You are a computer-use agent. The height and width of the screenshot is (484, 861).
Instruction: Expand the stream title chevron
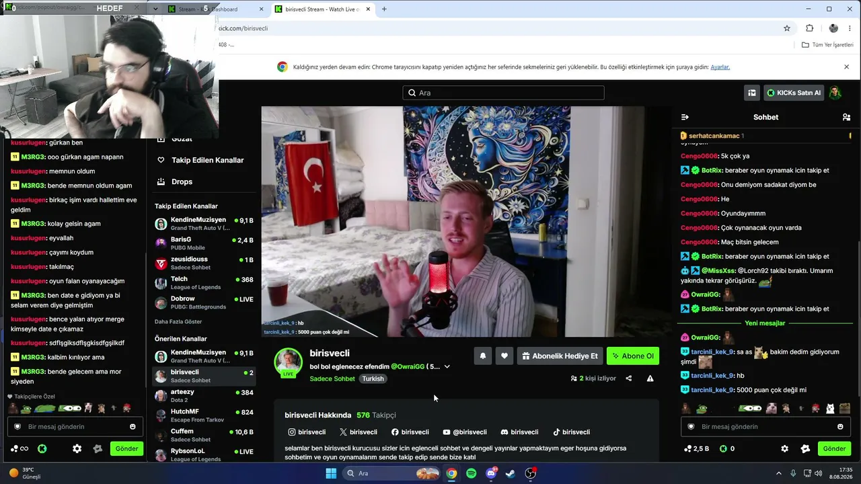point(447,366)
